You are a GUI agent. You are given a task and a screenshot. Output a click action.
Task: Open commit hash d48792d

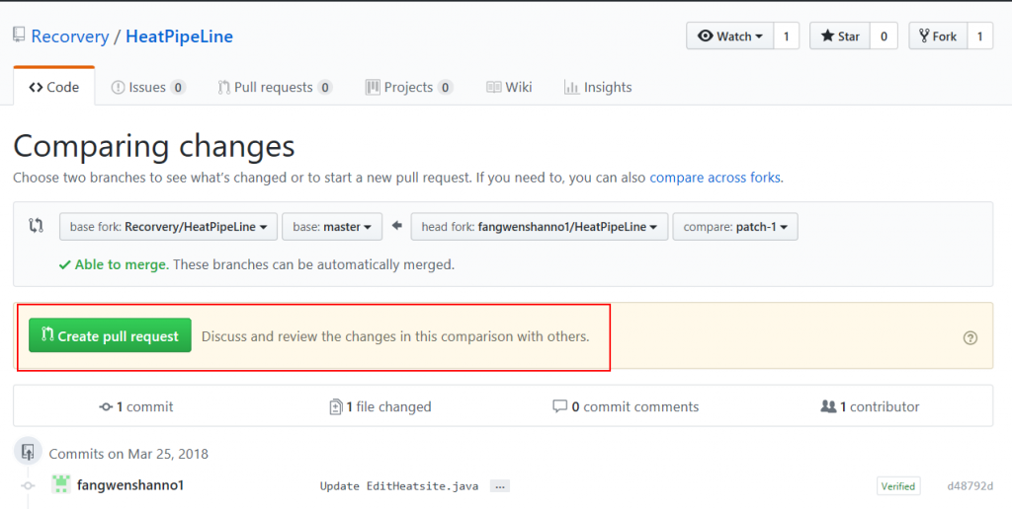click(x=970, y=486)
